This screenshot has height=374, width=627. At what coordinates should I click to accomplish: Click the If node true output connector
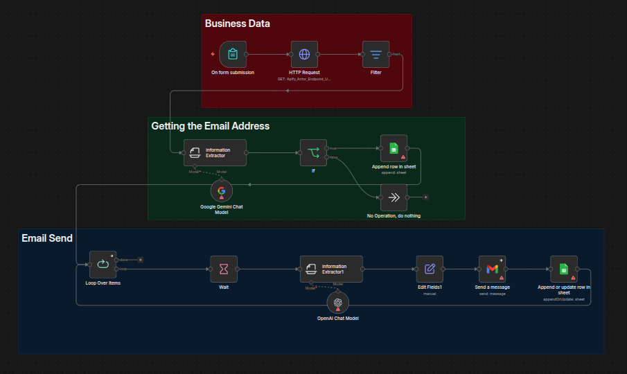327,148
